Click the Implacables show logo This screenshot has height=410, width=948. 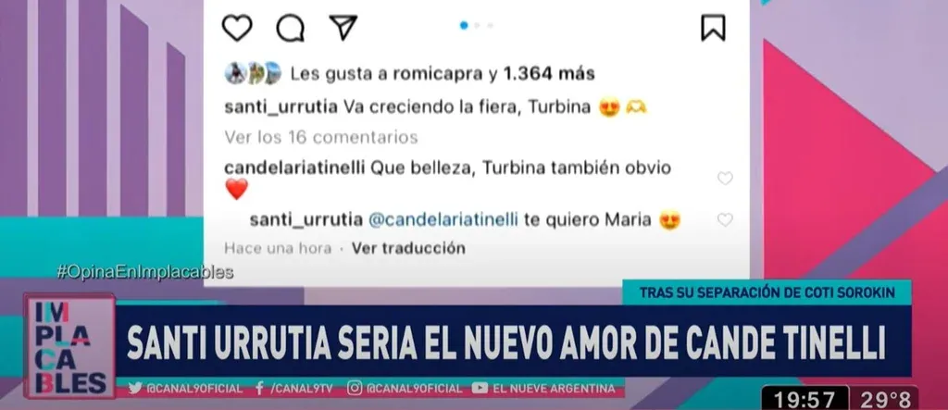pyautogui.click(x=69, y=347)
